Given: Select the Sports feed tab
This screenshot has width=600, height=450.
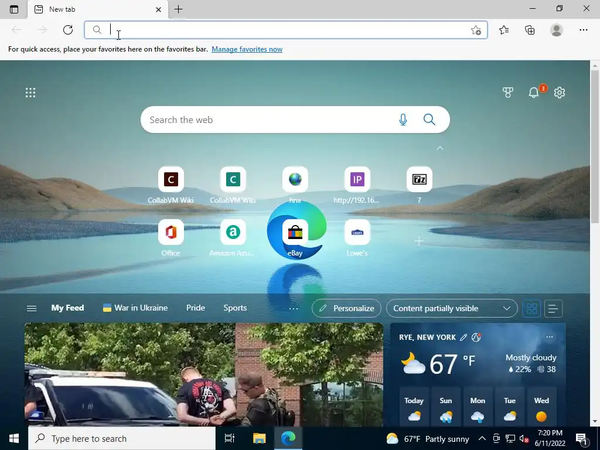Looking at the screenshot, I should (x=235, y=308).
